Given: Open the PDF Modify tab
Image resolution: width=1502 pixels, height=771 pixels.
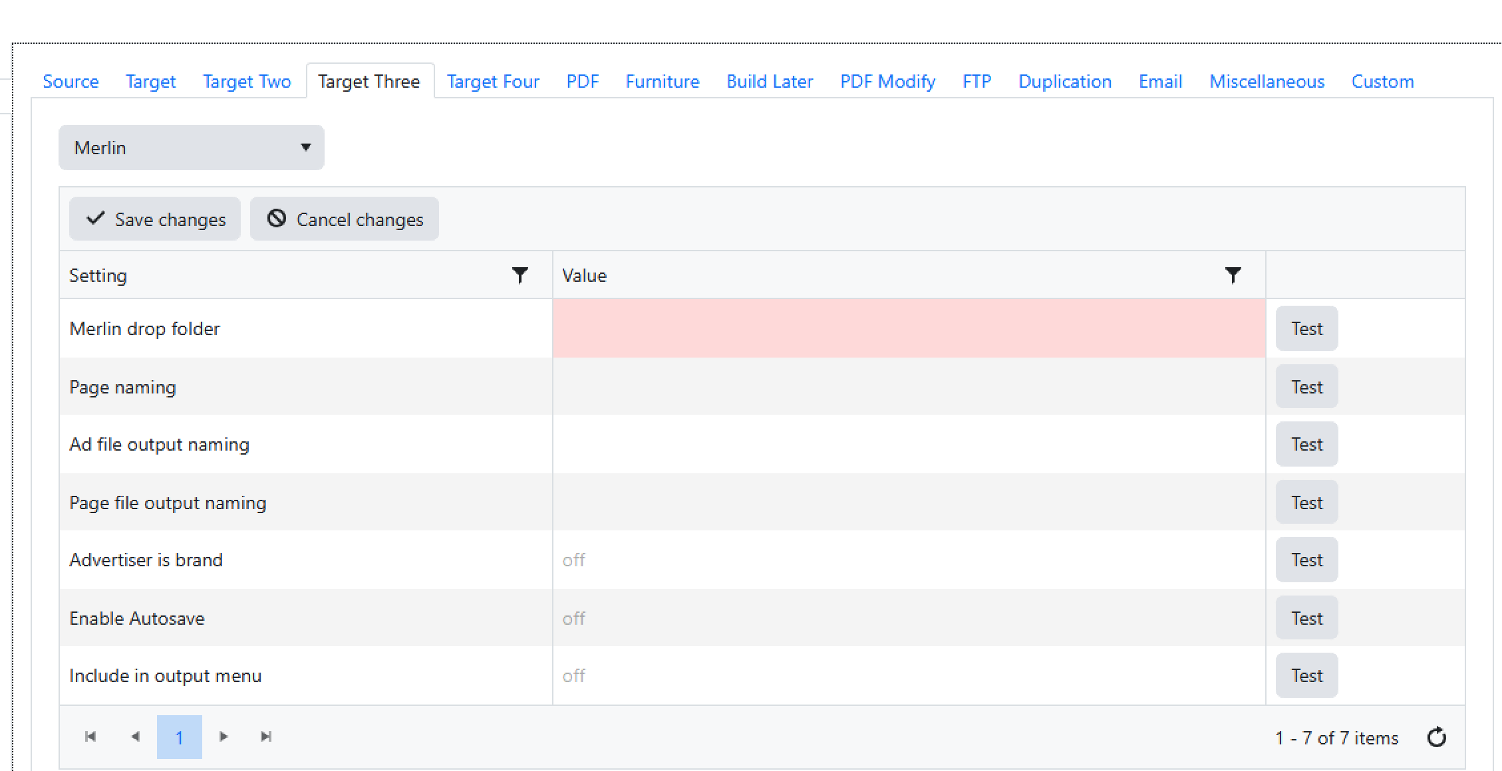Looking at the screenshot, I should [887, 82].
